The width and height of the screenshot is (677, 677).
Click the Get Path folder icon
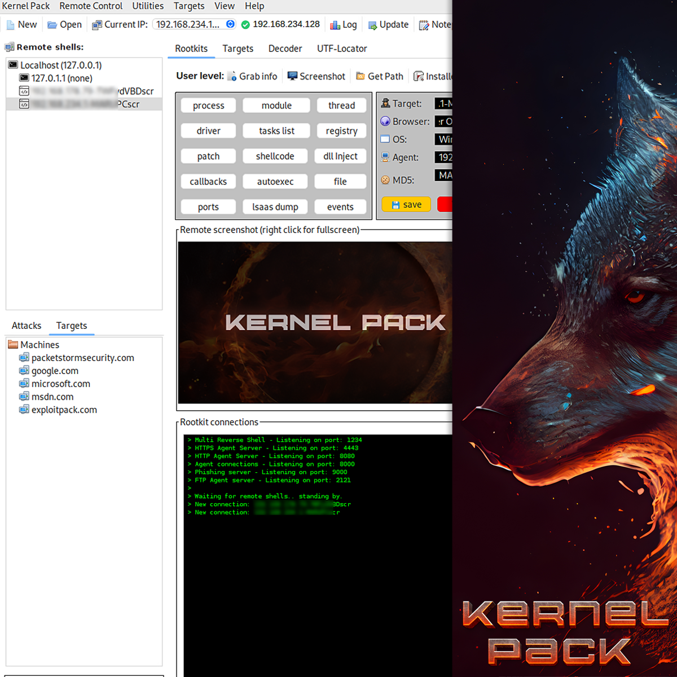coord(361,76)
